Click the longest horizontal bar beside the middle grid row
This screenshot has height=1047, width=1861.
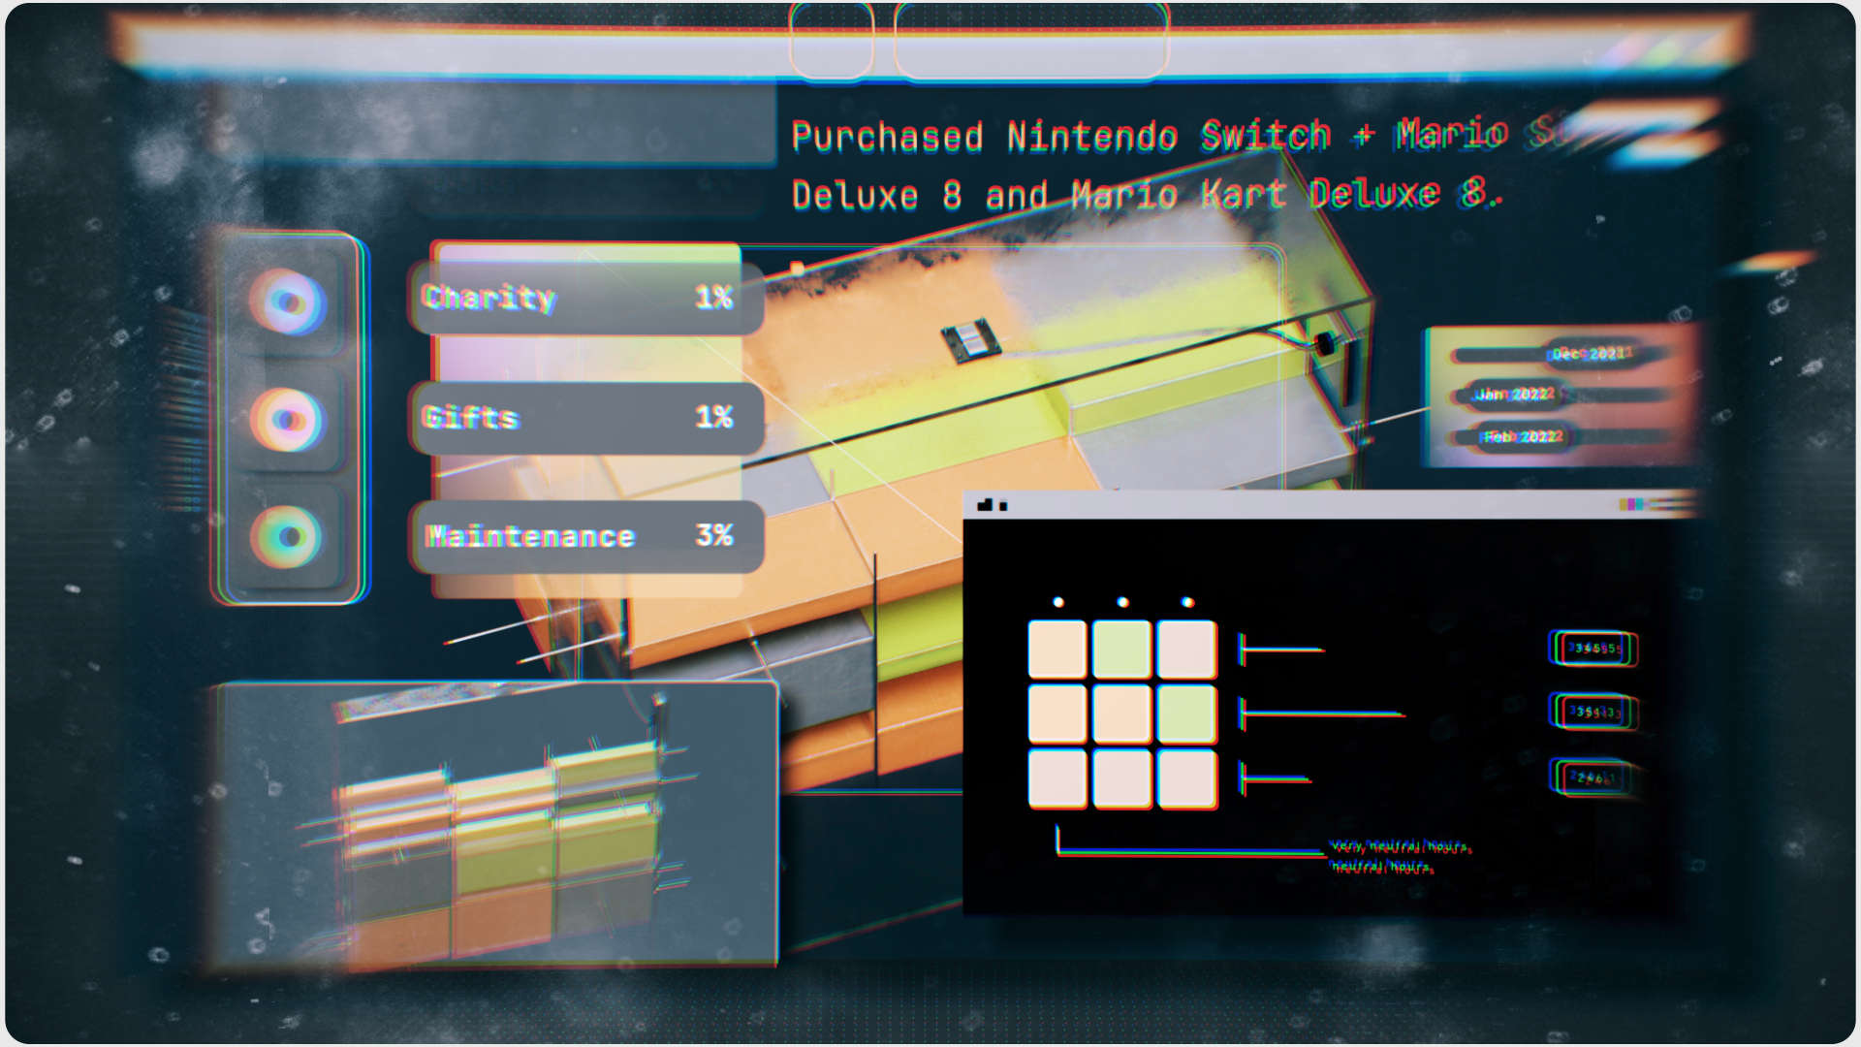[1322, 714]
